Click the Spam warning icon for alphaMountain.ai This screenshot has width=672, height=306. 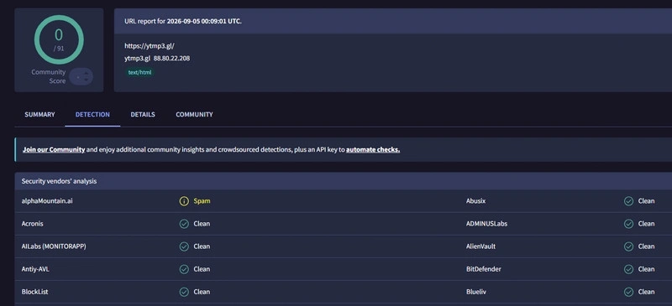click(184, 201)
